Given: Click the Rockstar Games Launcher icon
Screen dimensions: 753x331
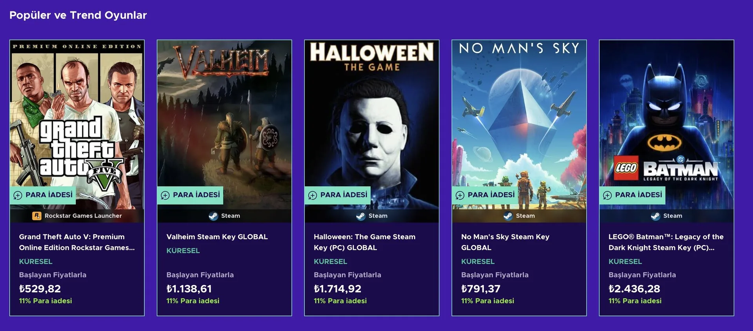Looking at the screenshot, I should pyautogui.click(x=36, y=216).
